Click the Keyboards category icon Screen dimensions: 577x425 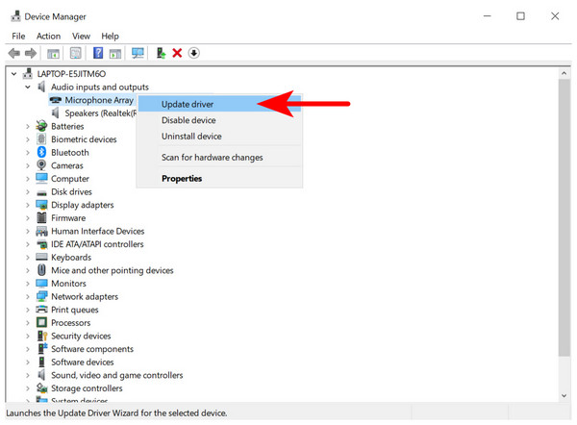click(x=41, y=257)
